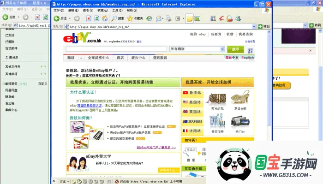Select the 全球销售中心 nav tab
Screen dimensions: 323x184
[98, 58]
